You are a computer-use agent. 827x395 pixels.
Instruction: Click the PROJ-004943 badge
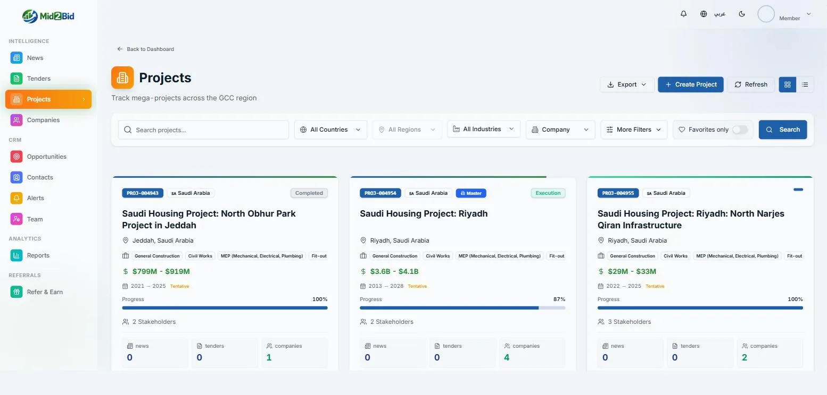143,193
